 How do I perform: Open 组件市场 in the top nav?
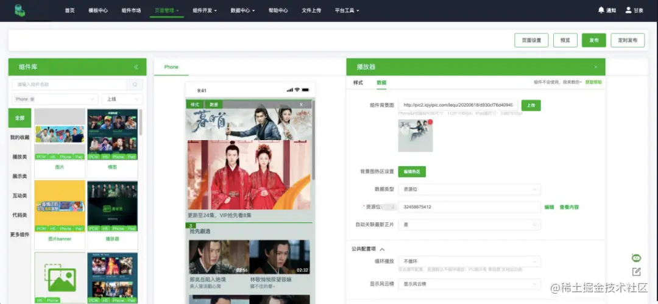coord(132,10)
